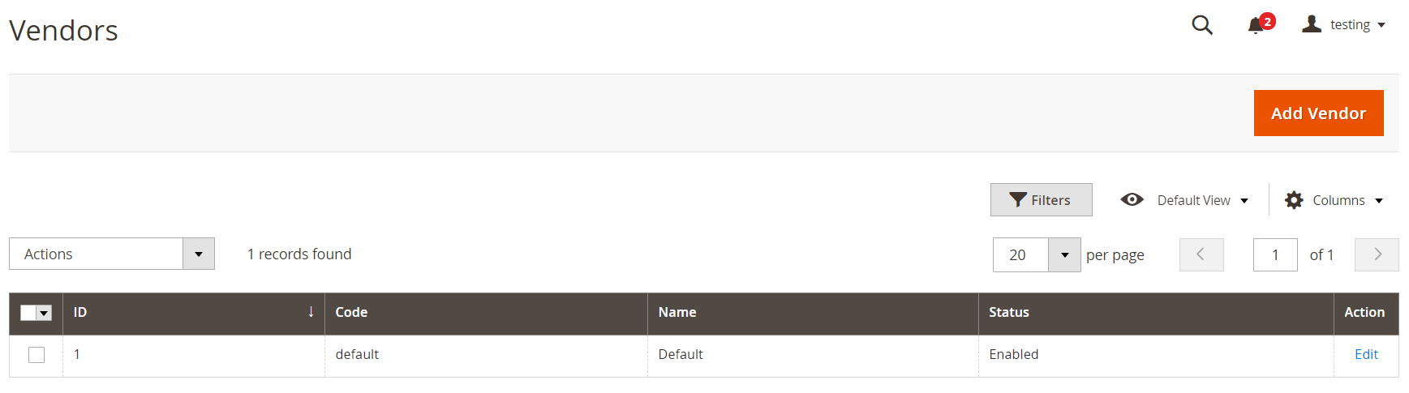Viewport: 1409px width, 393px height.
Task: Open the per page count dropdown
Action: point(1063,255)
